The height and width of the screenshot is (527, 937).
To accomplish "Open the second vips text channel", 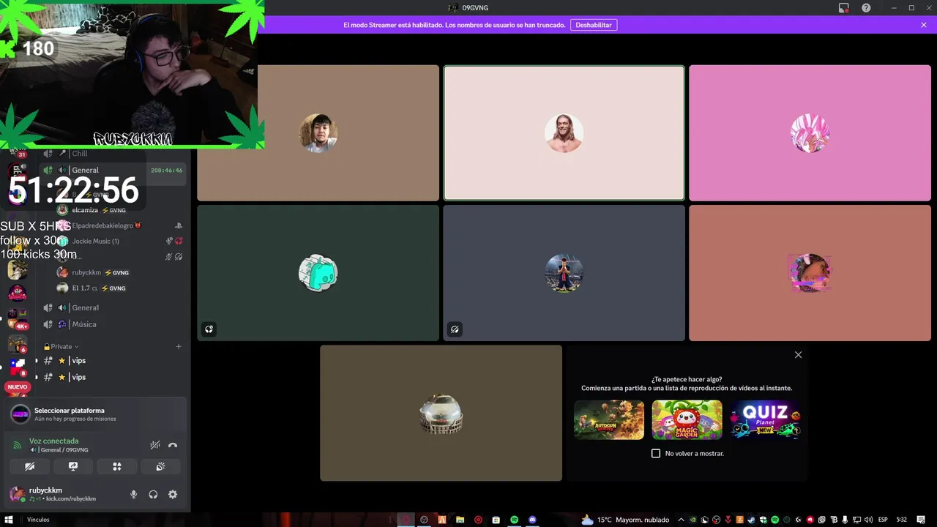I will tap(113, 377).
